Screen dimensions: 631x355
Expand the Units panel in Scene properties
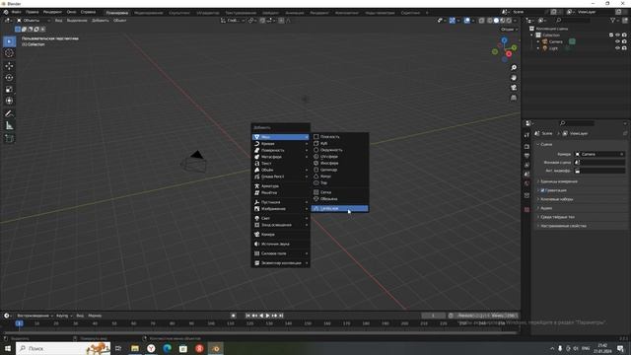pyautogui.click(x=559, y=181)
